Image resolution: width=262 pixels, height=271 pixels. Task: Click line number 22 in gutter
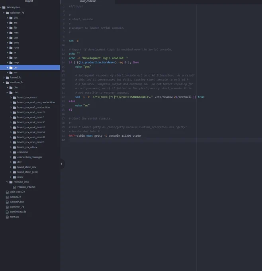[x=63, y=97]
